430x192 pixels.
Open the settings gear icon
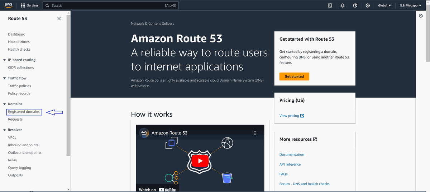click(368, 6)
